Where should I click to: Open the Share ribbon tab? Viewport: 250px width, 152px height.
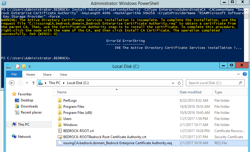47,75
